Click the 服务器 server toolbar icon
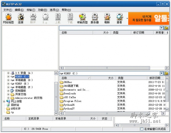Image resolution: width=171 pixels, height=133 pixels. [95, 18]
